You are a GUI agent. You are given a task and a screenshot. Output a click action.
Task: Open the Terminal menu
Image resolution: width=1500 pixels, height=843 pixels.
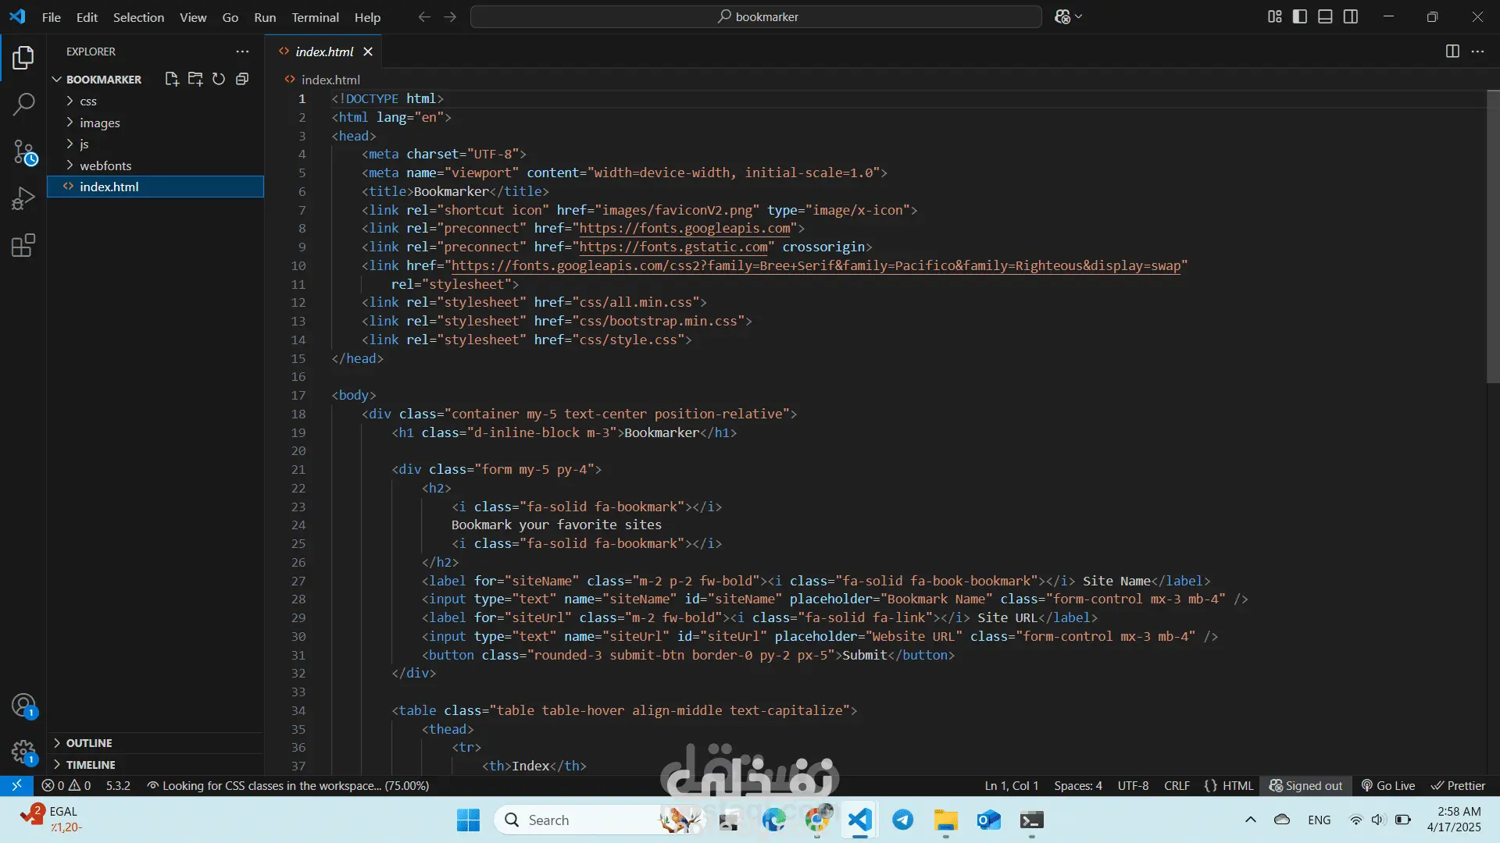click(315, 17)
